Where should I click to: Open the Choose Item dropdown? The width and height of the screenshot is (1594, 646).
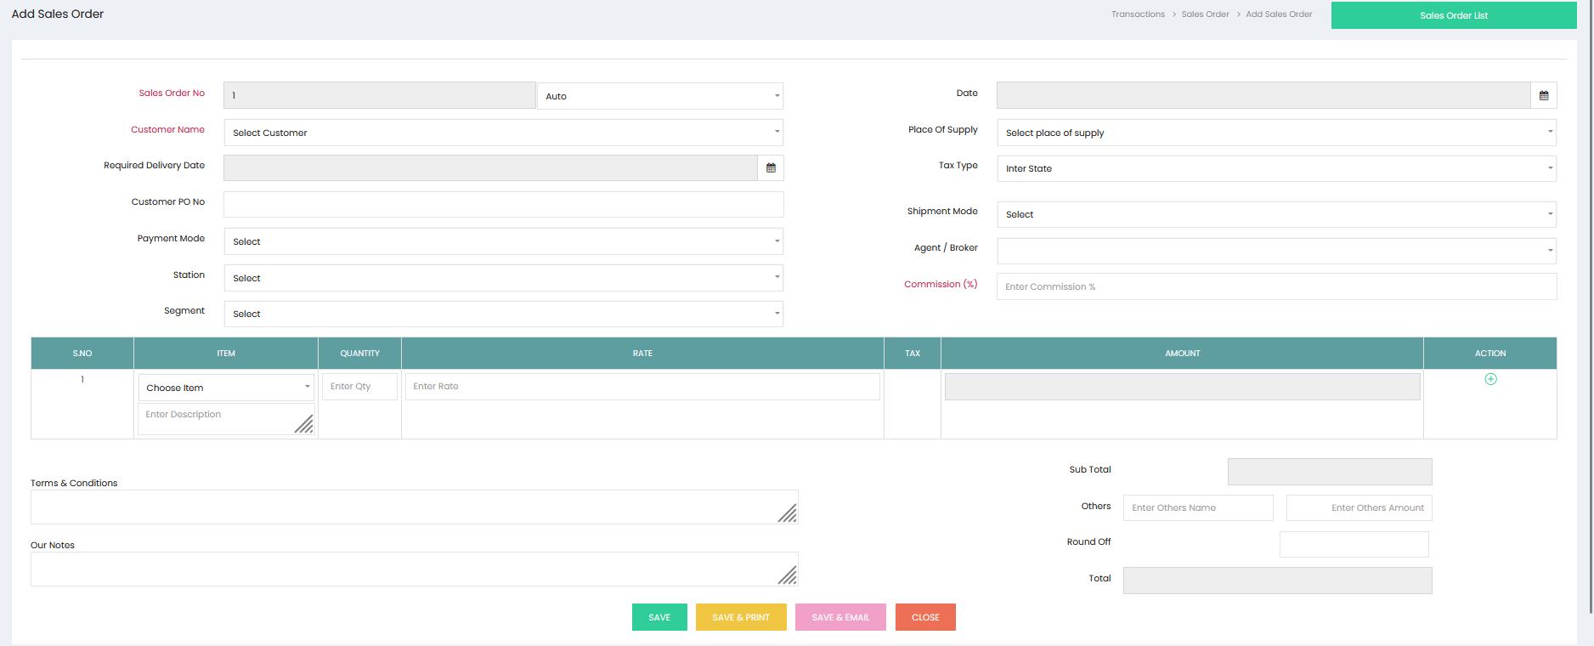click(x=226, y=388)
